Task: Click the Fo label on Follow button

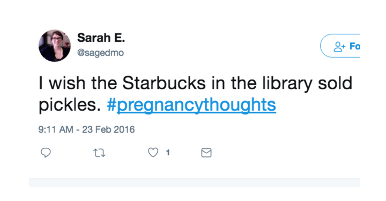Action: coord(355,46)
